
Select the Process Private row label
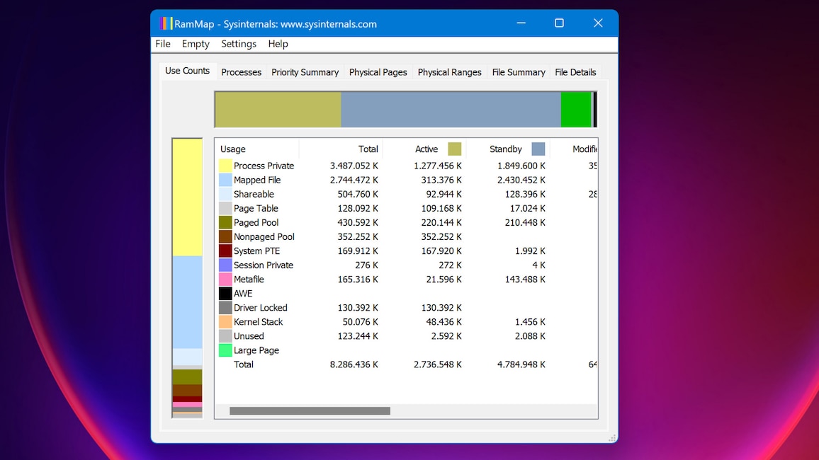[x=264, y=166]
